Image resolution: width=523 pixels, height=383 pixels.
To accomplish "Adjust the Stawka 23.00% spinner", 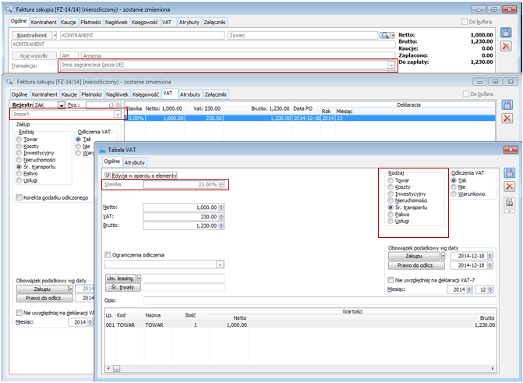I will point(221,184).
